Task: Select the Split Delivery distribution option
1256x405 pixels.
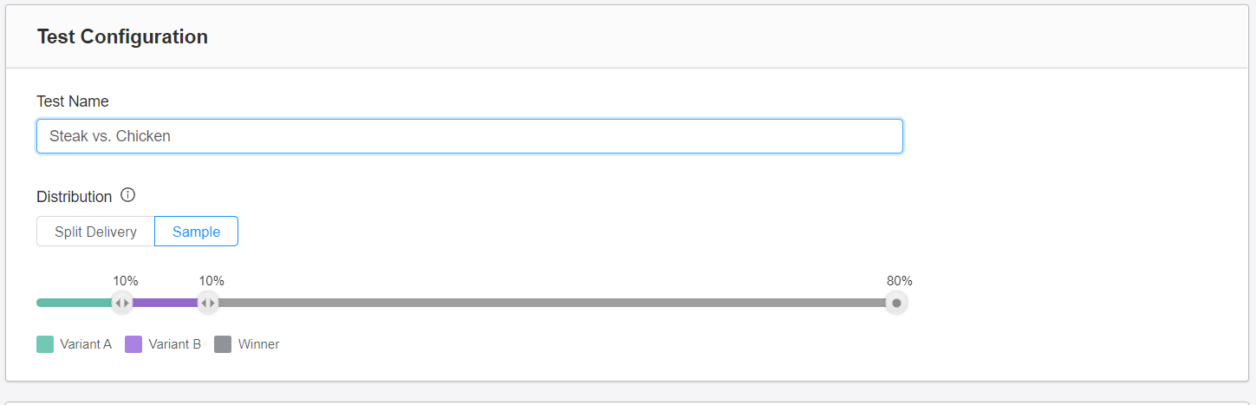Action: (x=95, y=232)
